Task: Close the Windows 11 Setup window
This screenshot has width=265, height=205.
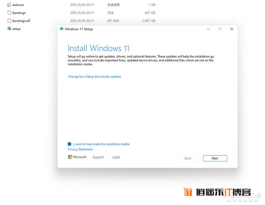Action: pyautogui.click(x=232, y=29)
